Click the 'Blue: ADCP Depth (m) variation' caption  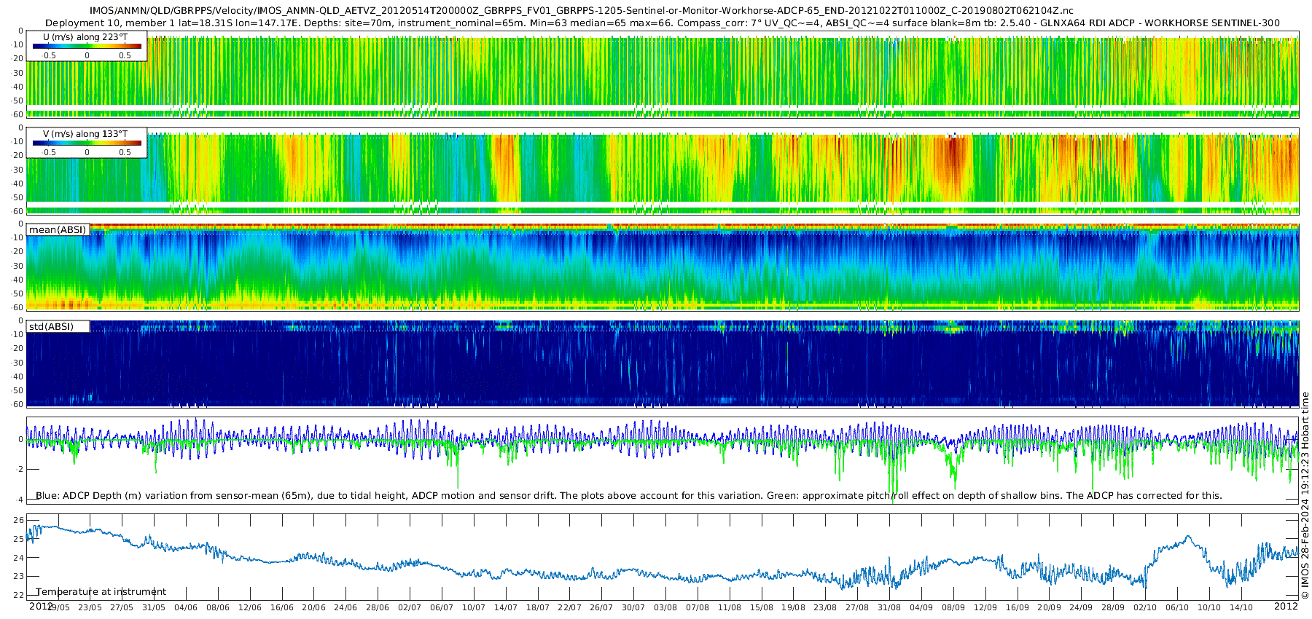tap(629, 496)
